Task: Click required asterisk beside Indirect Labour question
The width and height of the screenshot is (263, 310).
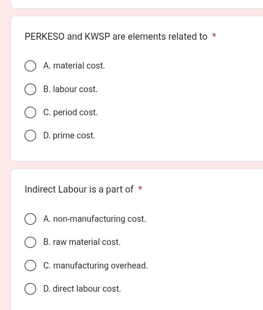Action: coord(140,188)
